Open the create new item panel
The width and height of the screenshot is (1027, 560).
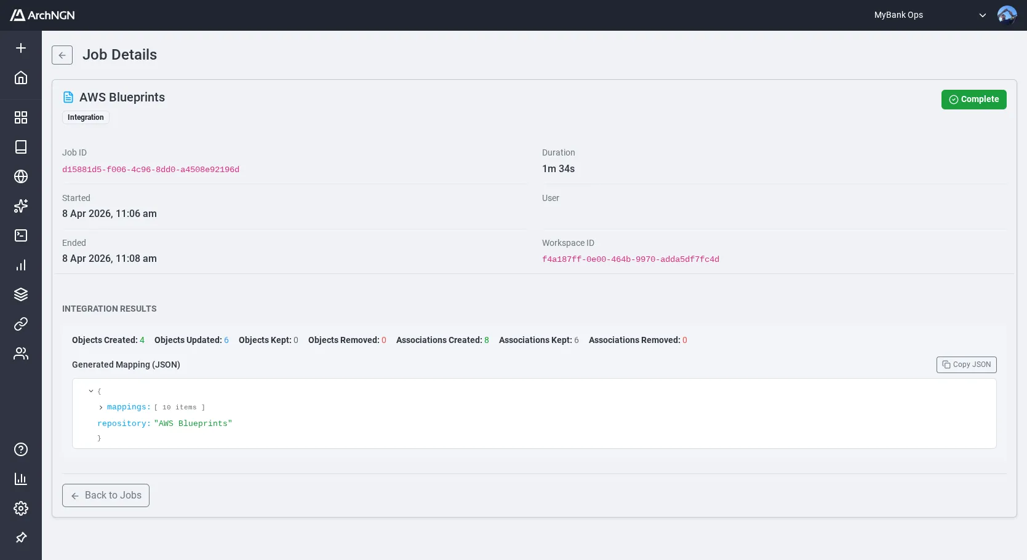click(21, 47)
